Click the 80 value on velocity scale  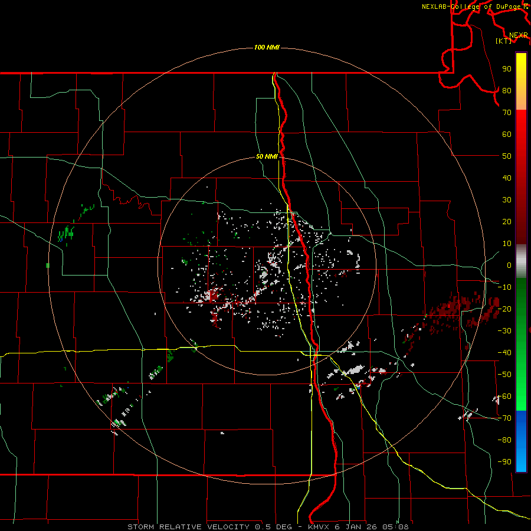coord(507,90)
